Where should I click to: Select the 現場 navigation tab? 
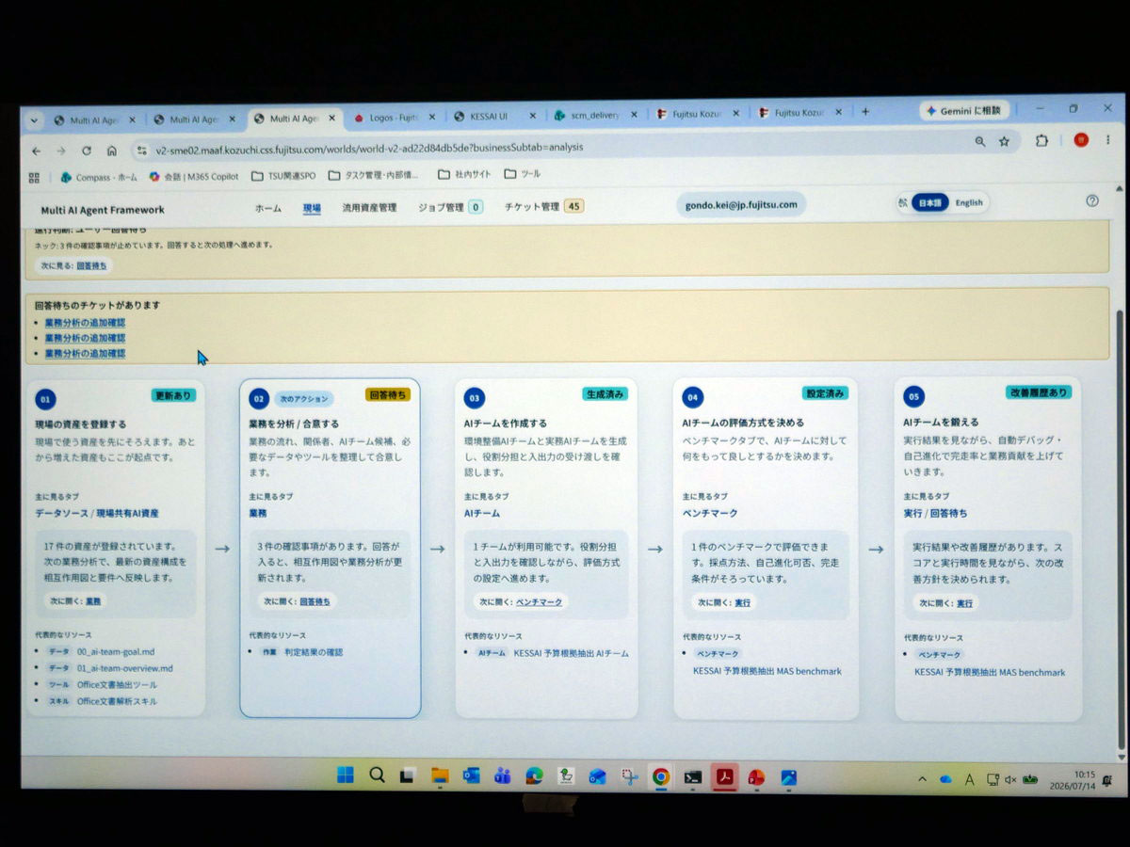click(312, 208)
